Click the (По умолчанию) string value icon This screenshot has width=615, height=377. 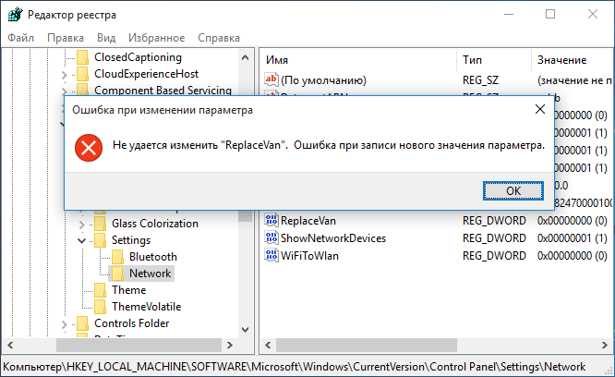coord(271,79)
